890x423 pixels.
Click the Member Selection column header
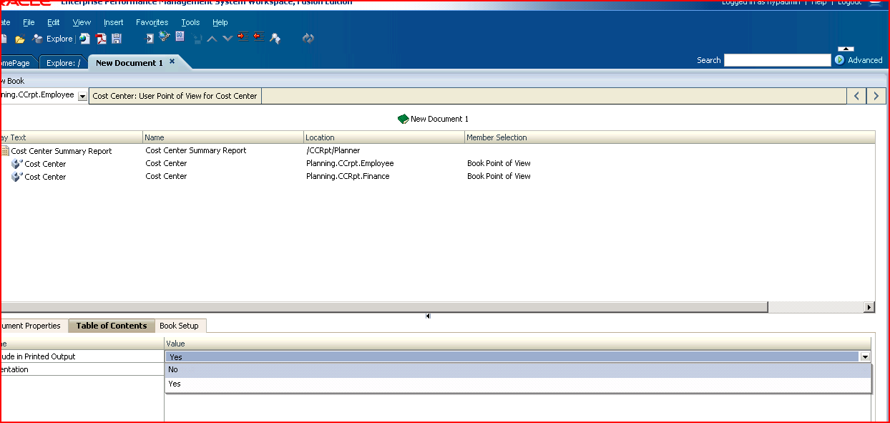670,137
